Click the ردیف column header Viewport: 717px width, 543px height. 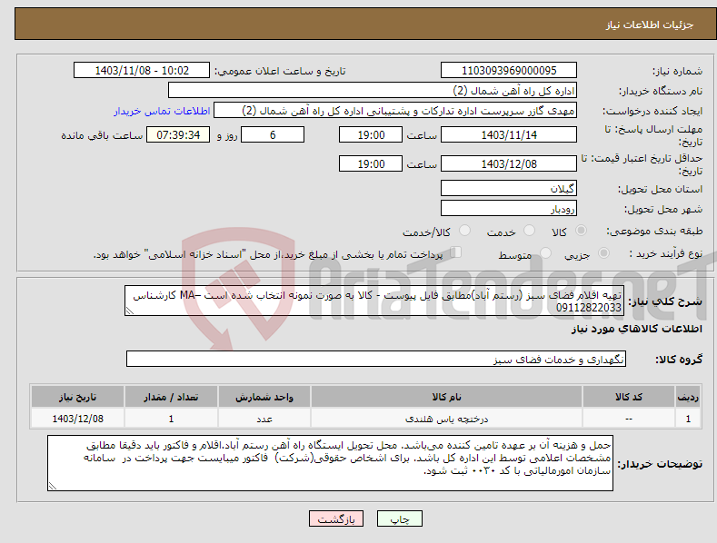click(688, 397)
